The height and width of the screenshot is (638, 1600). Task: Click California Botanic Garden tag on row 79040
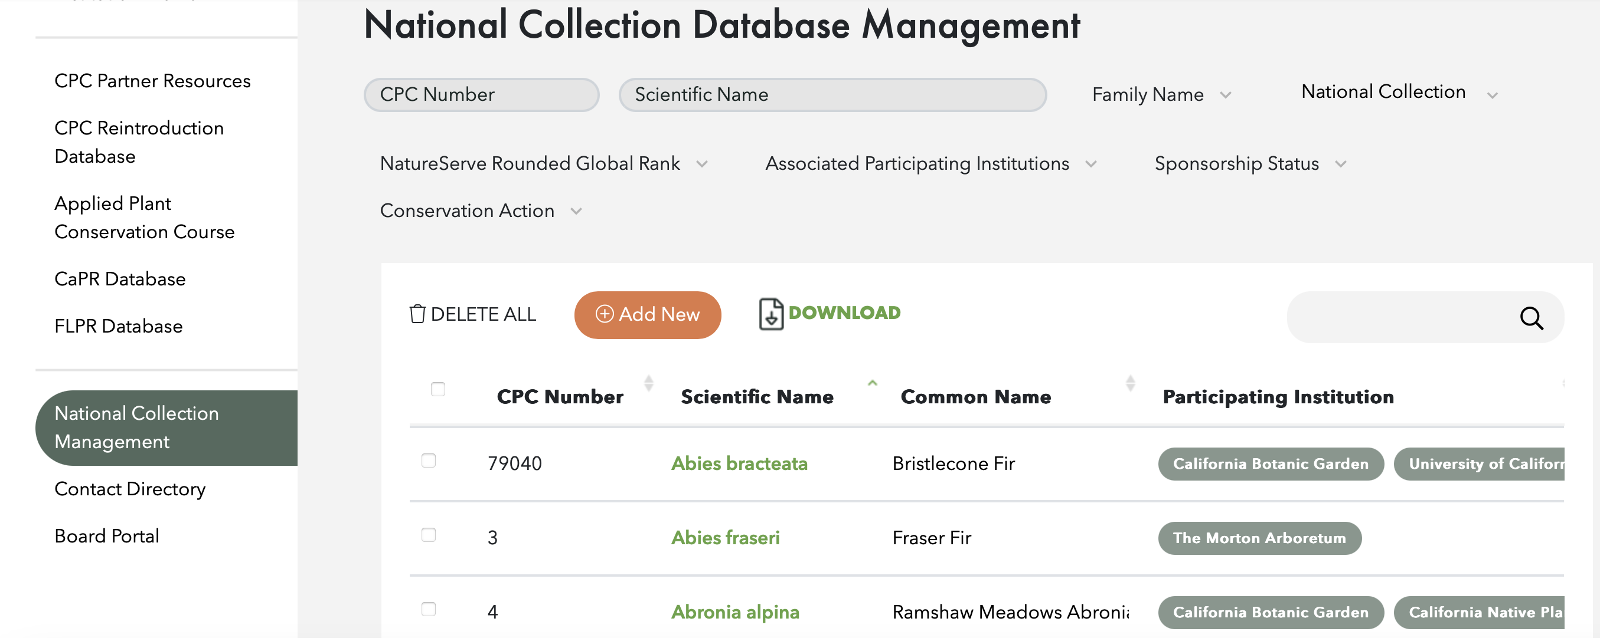pos(1270,463)
